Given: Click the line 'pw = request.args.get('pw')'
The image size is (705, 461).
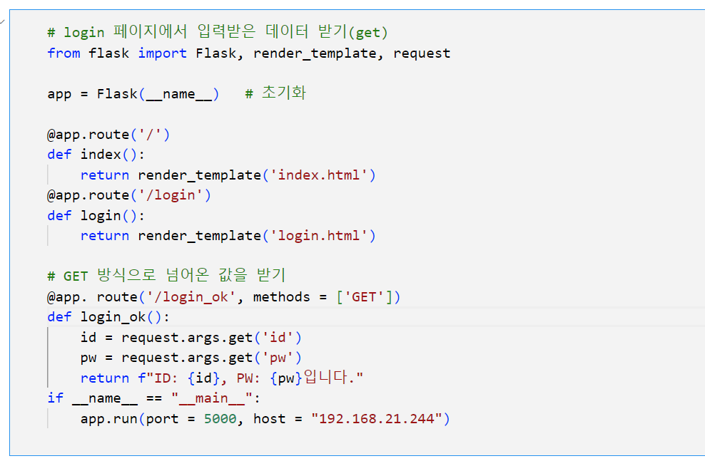Looking at the screenshot, I should [x=191, y=357].
